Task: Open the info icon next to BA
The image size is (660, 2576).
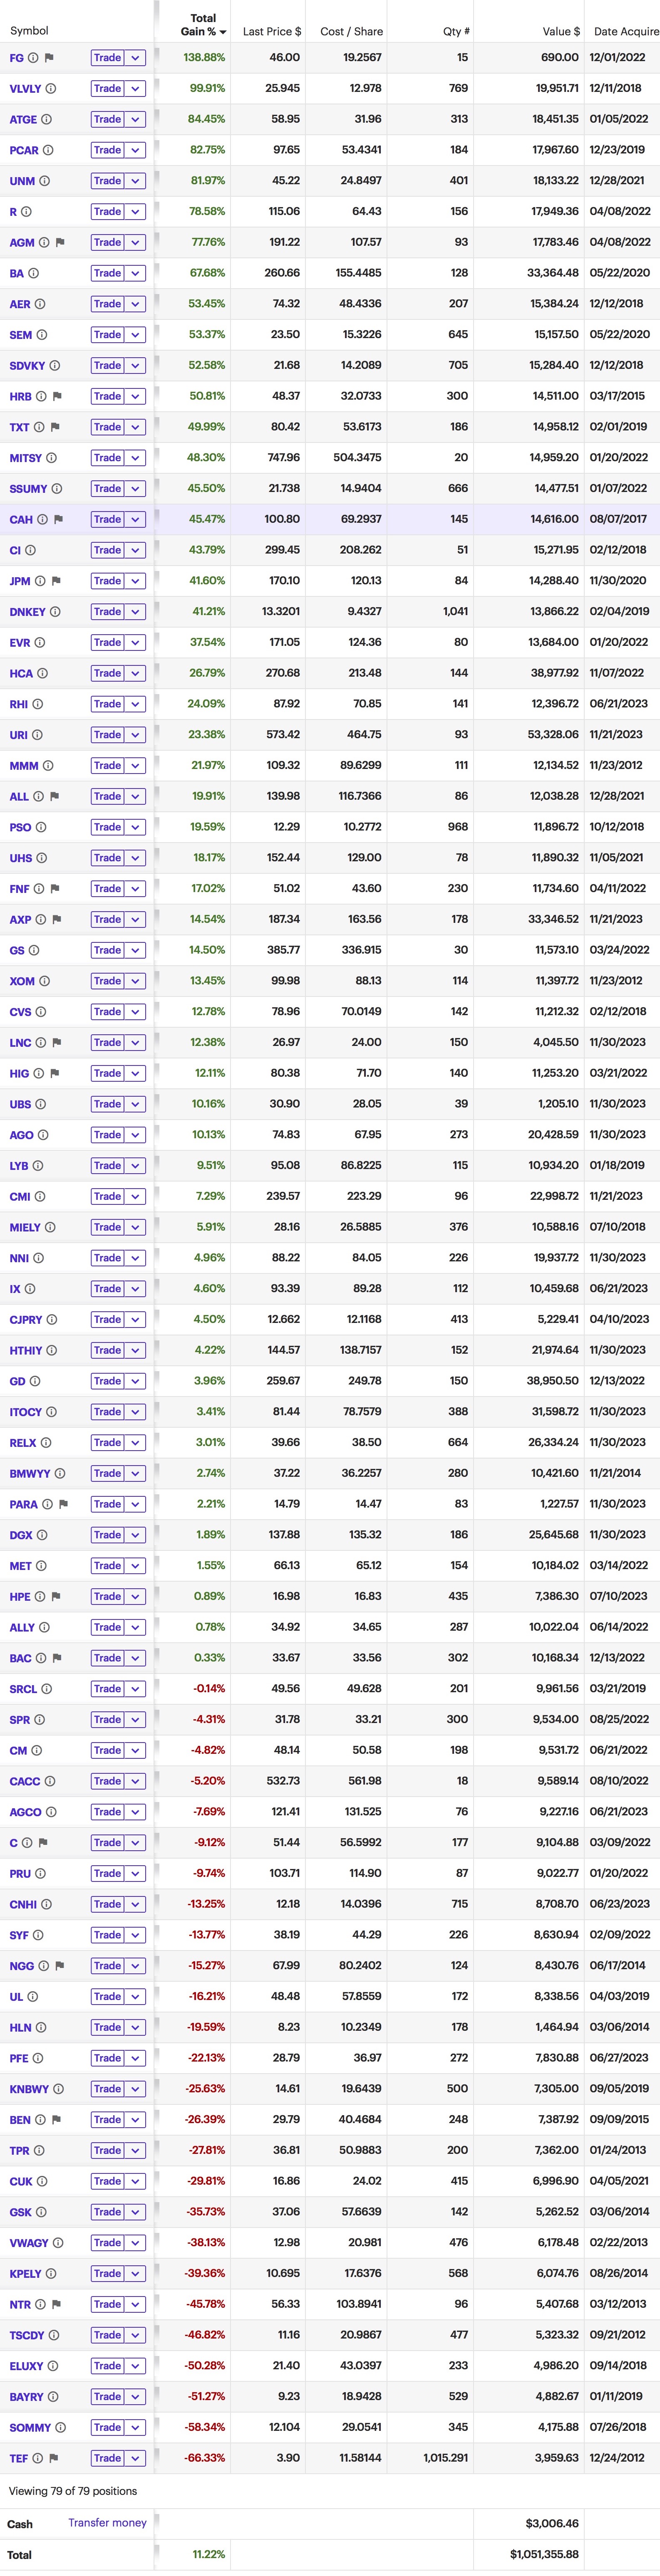Action: 33,273
